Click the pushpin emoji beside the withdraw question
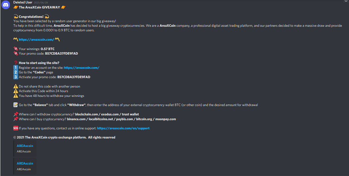Screen dimensions: 349x176 click(15, 114)
